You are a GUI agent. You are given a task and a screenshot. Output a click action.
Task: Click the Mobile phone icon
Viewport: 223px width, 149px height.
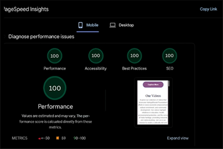pyautogui.click(x=80, y=25)
